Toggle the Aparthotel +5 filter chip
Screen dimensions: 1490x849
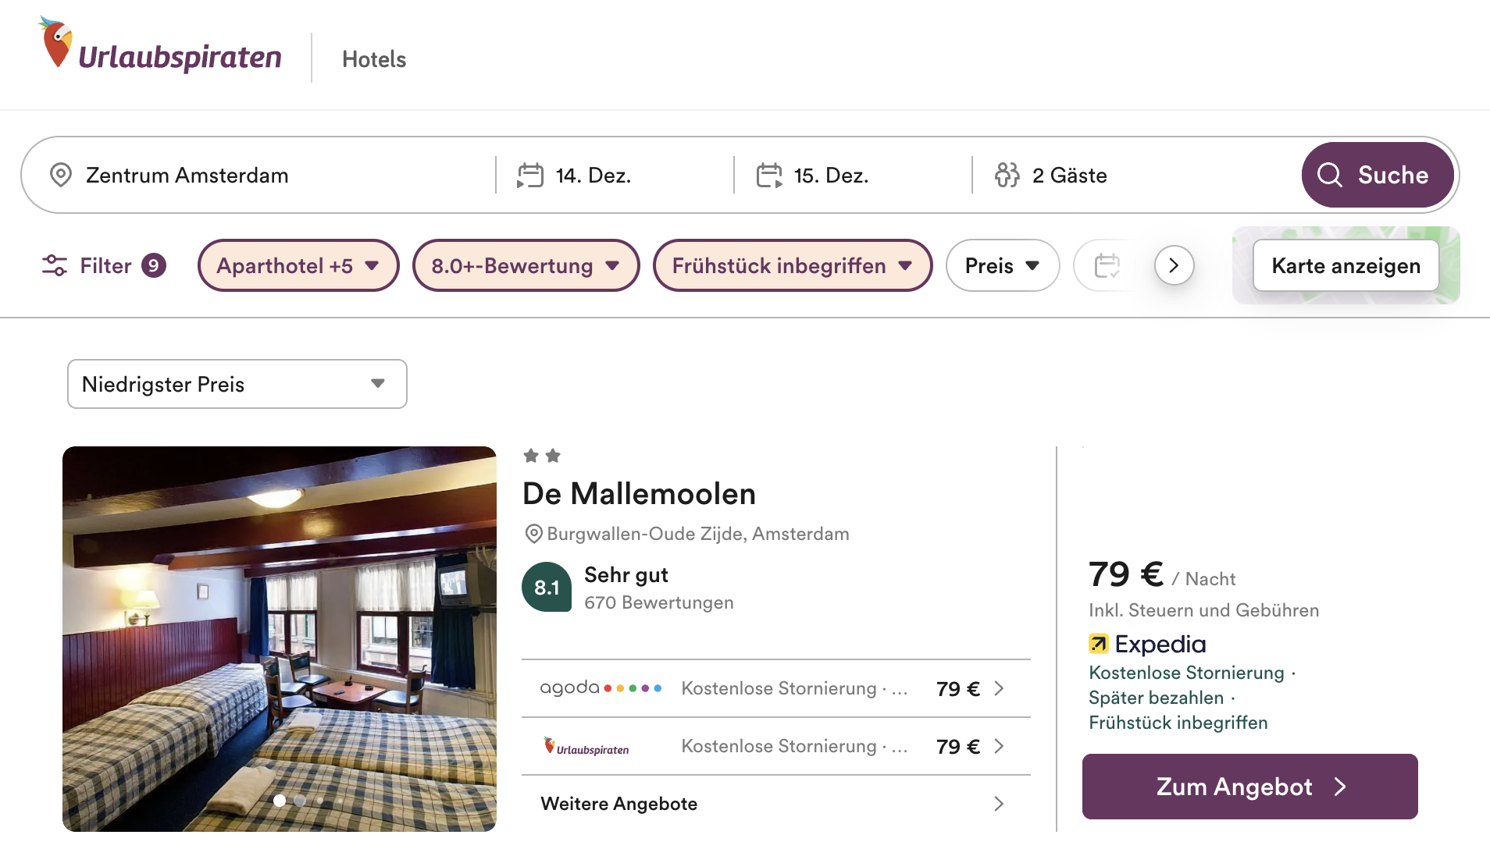(298, 266)
